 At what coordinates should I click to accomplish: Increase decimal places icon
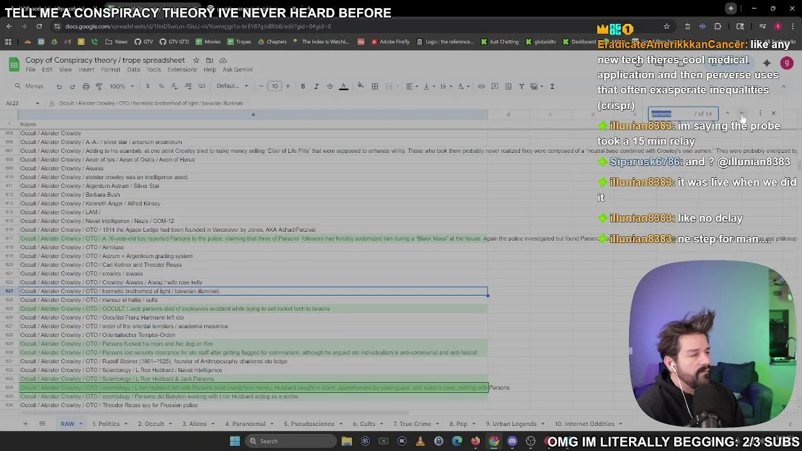click(188, 86)
